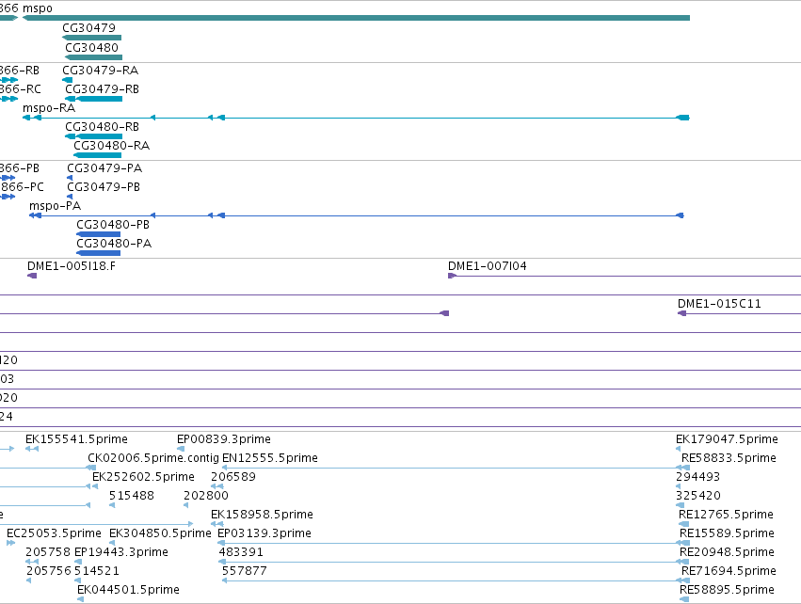The width and height of the screenshot is (801, 604).
Task: Click the CG30479 gene label
Action: (88, 28)
